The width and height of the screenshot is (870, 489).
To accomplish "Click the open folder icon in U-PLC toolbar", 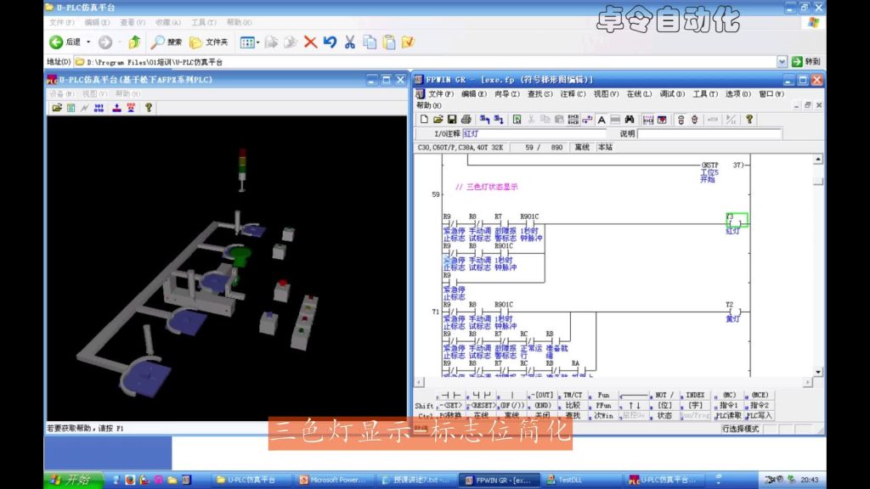I will pyautogui.click(x=57, y=108).
